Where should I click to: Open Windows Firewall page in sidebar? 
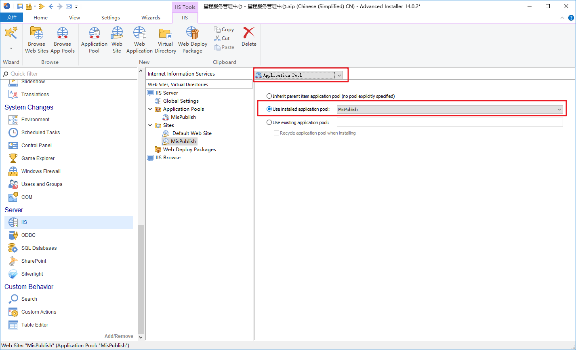click(x=41, y=171)
